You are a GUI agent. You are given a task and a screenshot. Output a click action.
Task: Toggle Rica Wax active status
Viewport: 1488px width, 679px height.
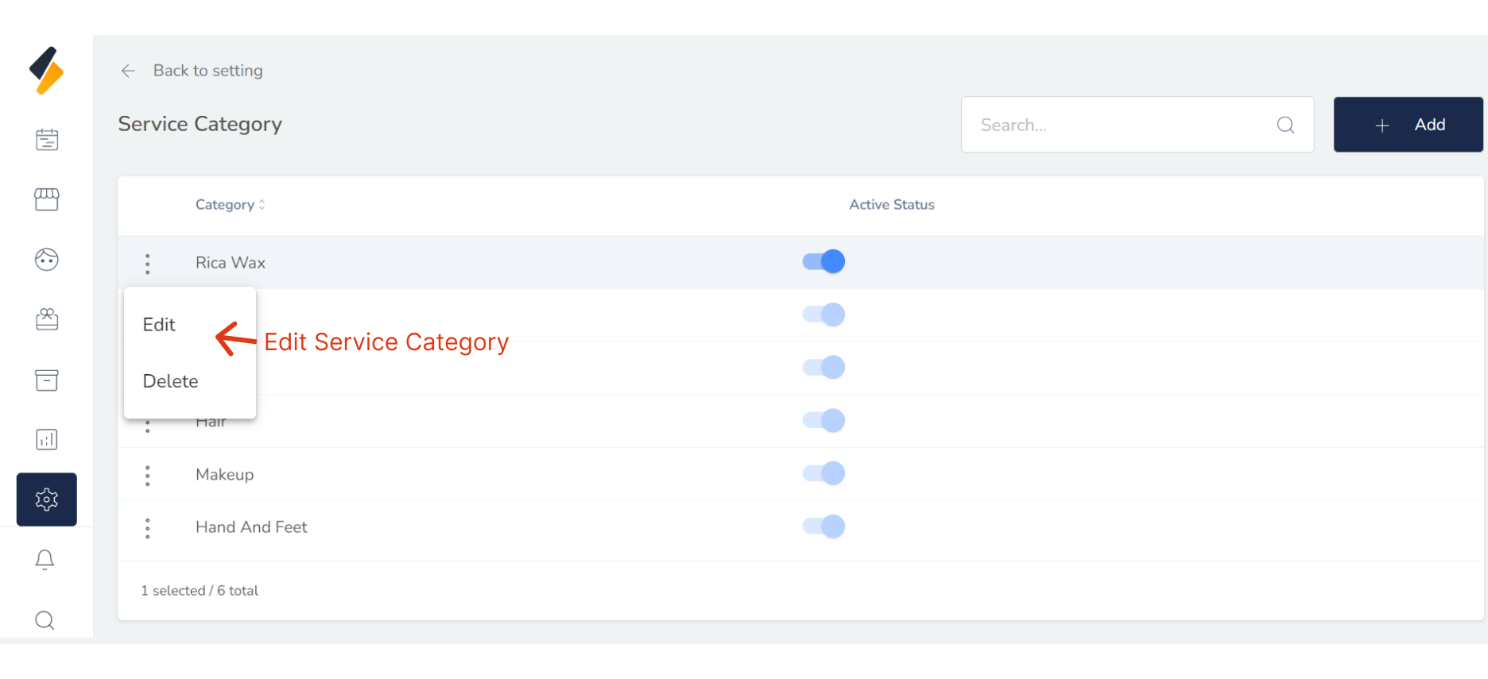823,261
